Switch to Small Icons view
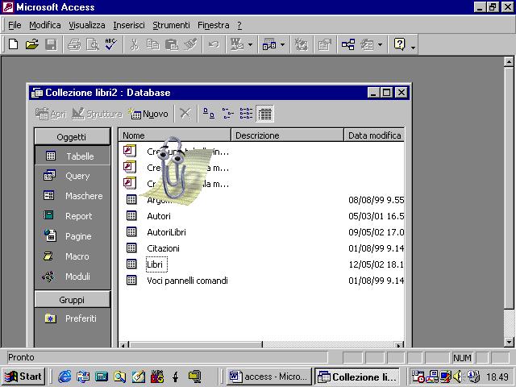Viewport: 516px width, 387px height. (x=227, y=114)
